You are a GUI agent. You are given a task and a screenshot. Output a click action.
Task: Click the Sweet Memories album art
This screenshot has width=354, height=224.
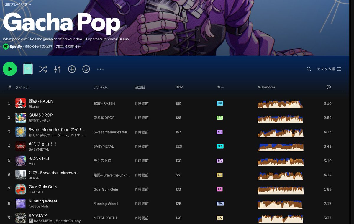(x=21, y=132)
